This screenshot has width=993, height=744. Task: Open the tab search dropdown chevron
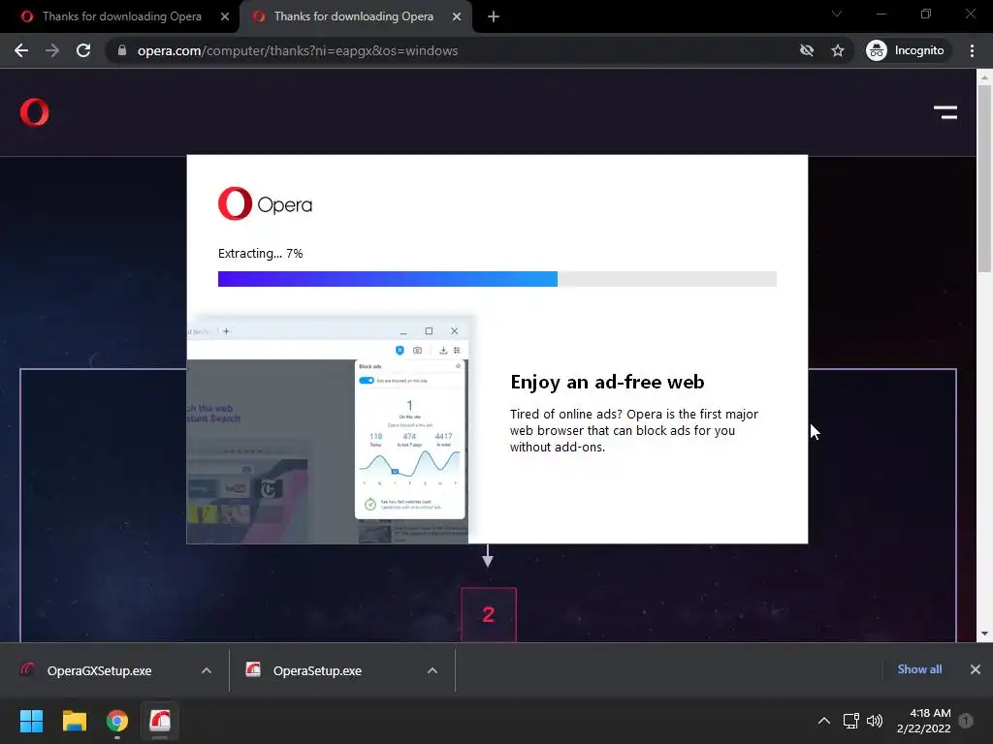pos(837,14)
